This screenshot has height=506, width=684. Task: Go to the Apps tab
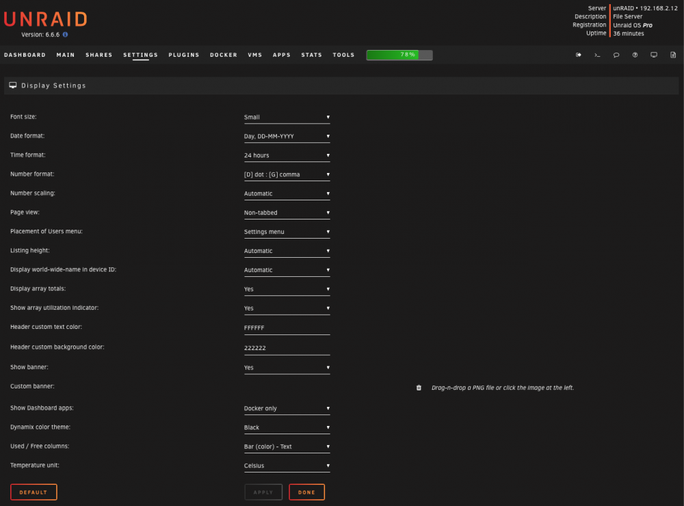pyautogui.click(x=281, y=55)
